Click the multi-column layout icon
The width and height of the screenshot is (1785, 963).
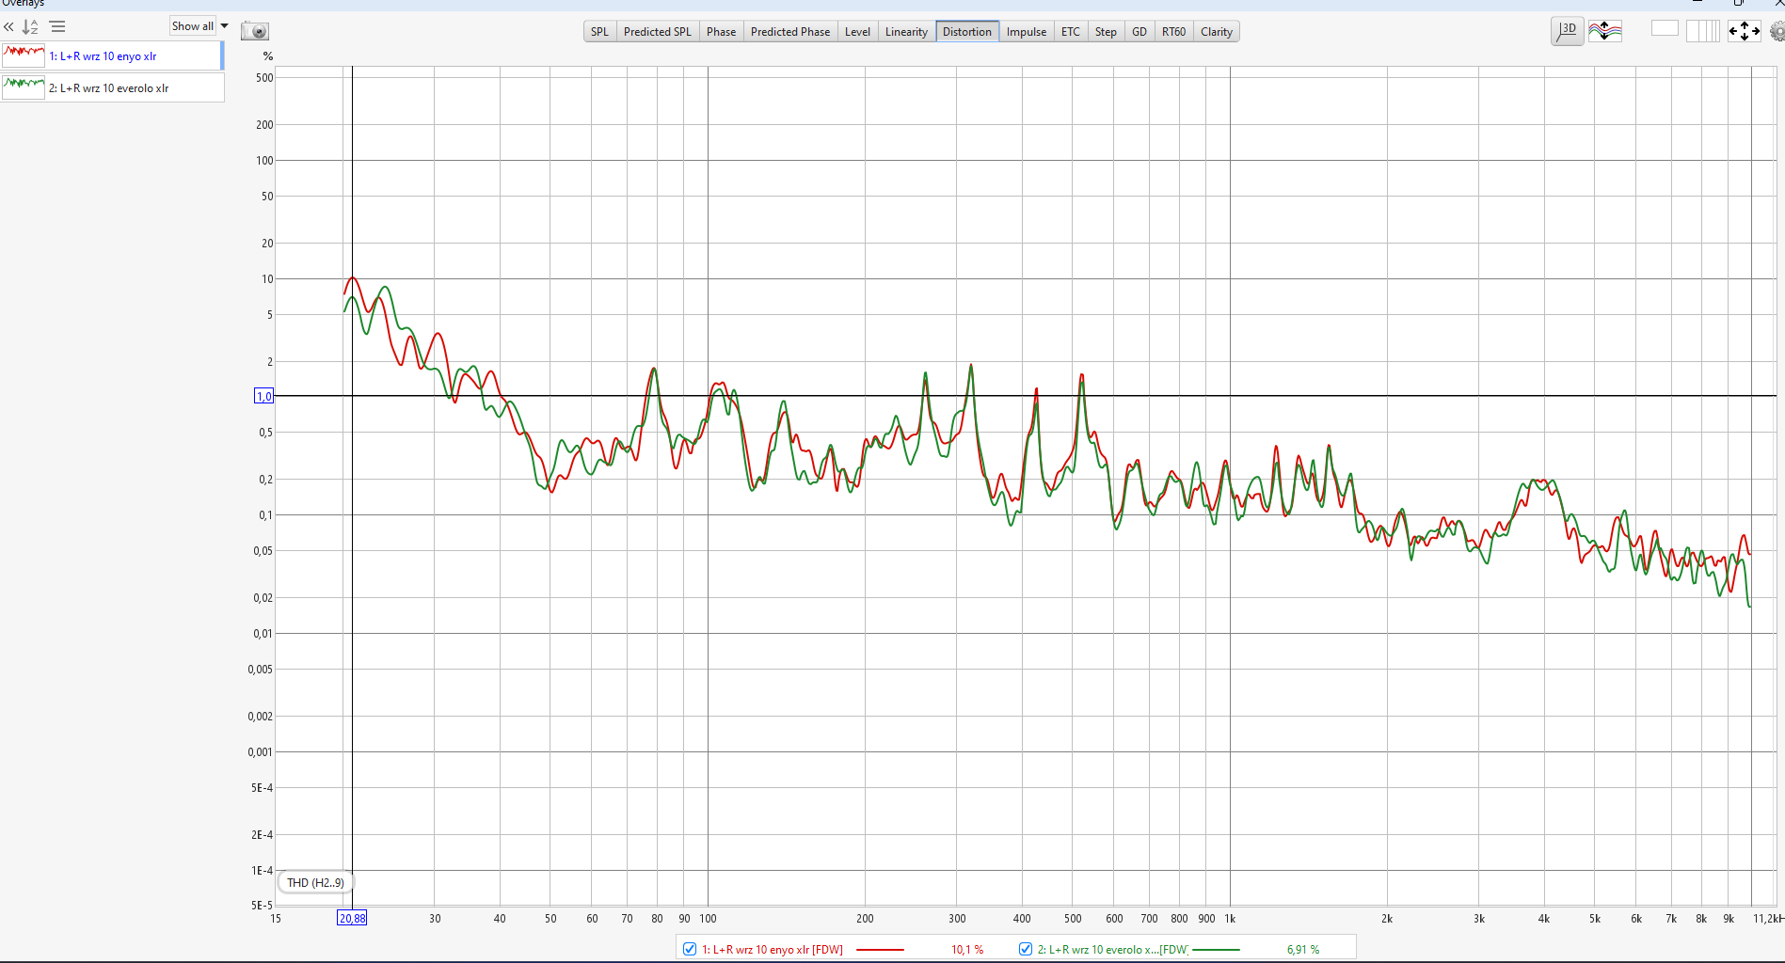pos(1703,31)
